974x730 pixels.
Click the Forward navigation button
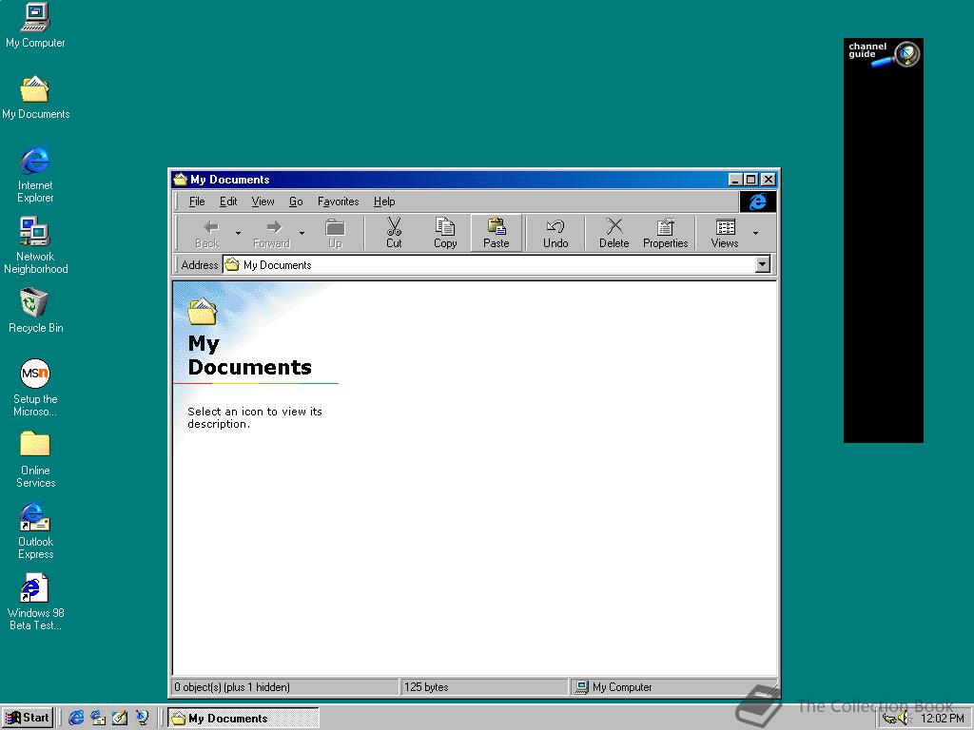coord(271,231)
